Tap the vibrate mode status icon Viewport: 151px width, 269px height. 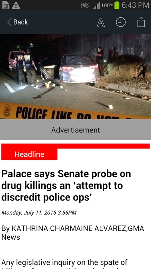coord(85,5)
